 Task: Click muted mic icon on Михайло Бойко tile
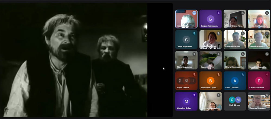click(194, 95)
